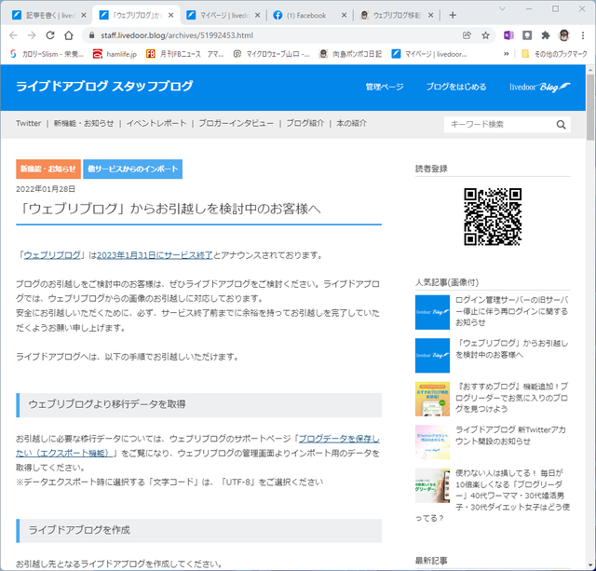
Task: Bookmark this page with the star icon
Action: tap(485, 35)
